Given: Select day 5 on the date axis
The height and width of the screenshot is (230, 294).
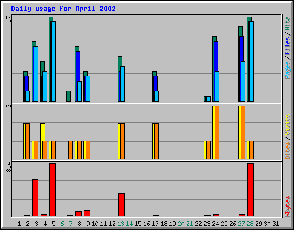Looking at the screenshot, I should coord(53,224).
